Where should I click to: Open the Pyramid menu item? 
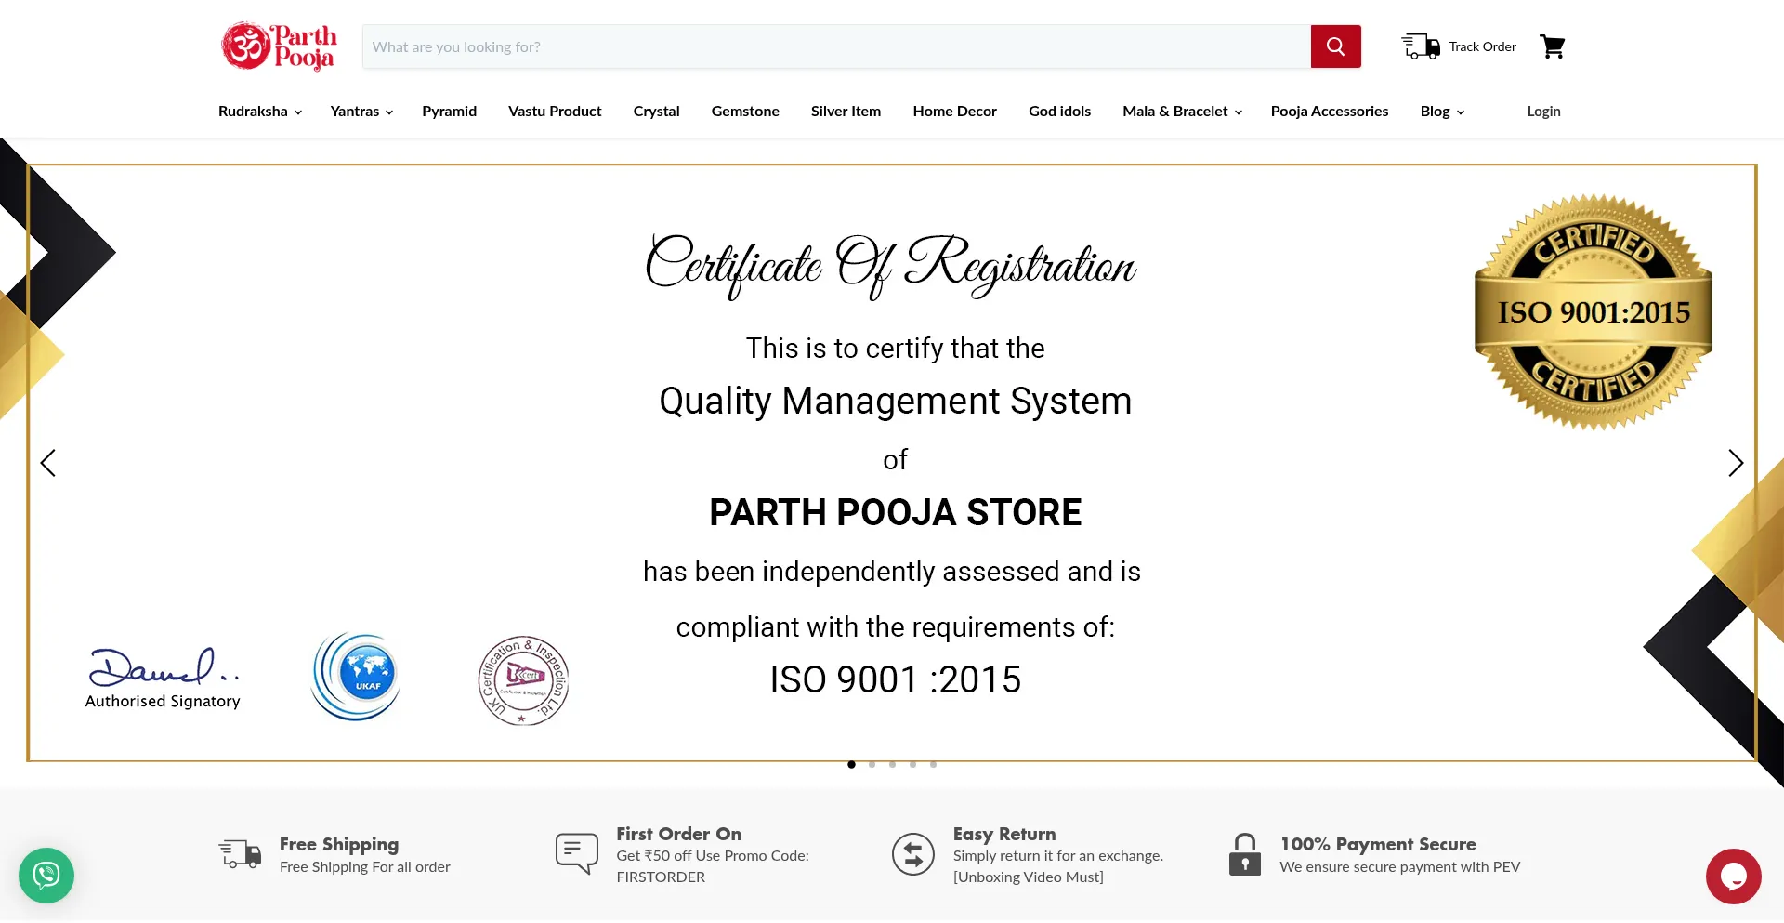tap(449, 112)
